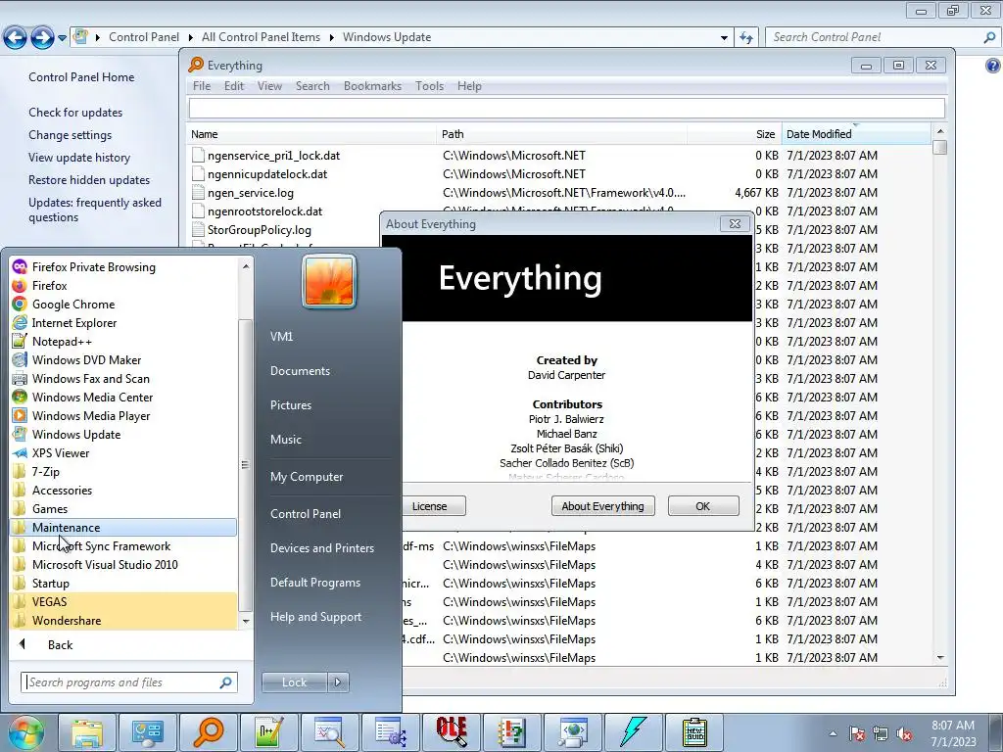The image size is (1003, 752).
Task: Click View update history link
Action: [x=79, y=158]
